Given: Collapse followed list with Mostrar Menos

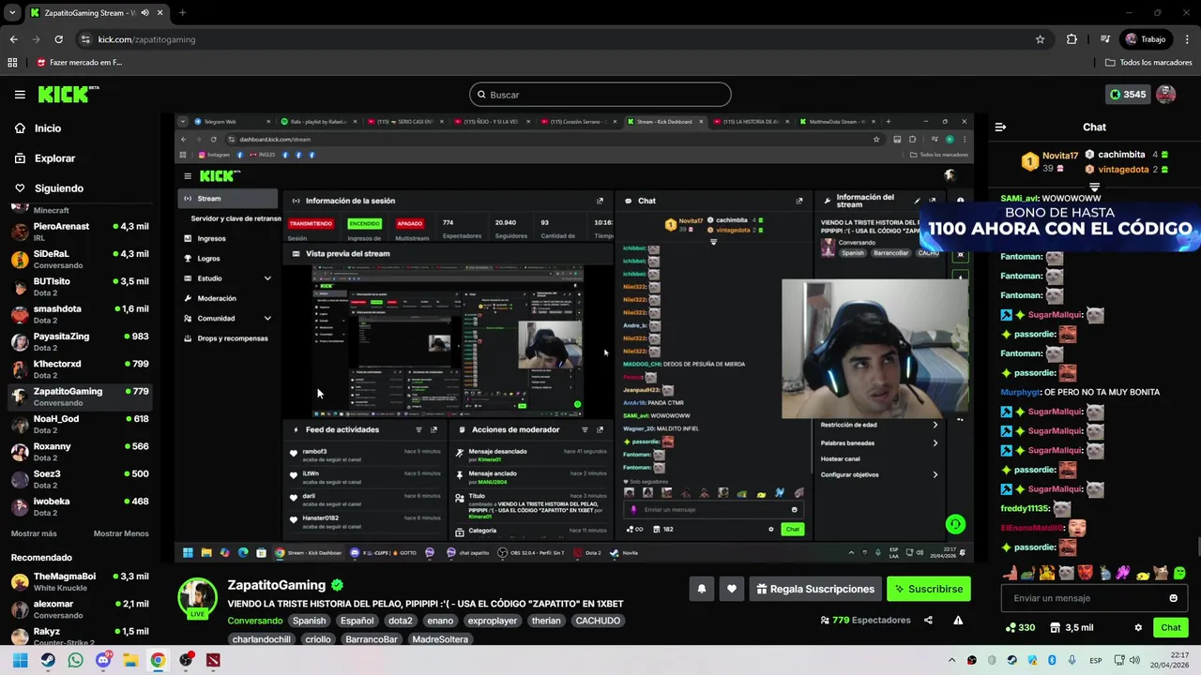Looking at the screenshot, I should pos(121,533).
